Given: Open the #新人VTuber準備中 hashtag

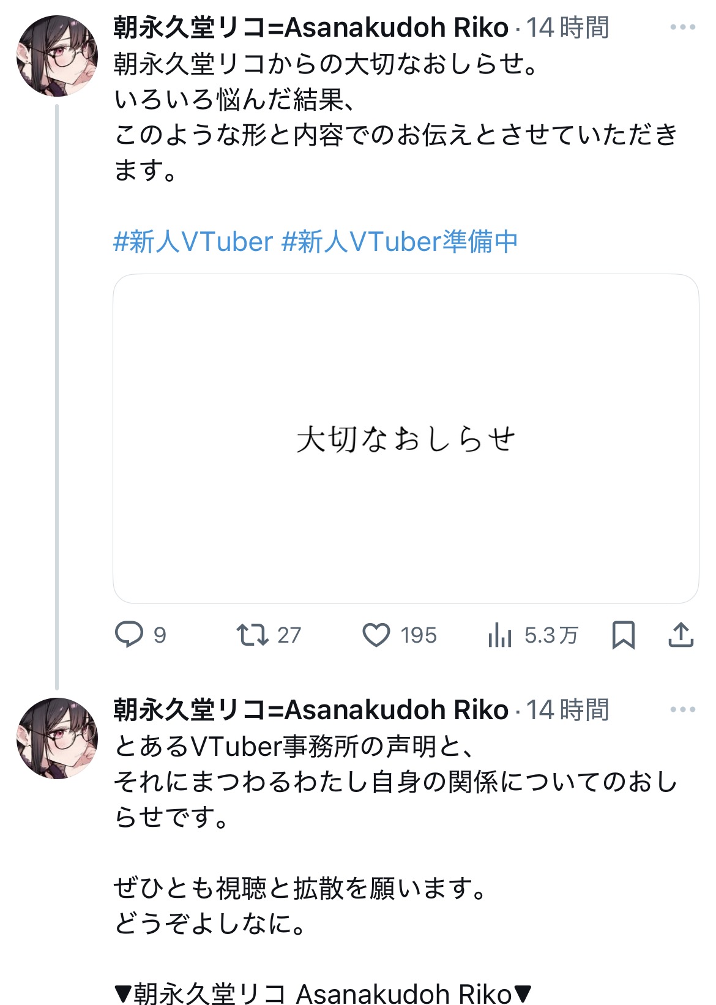Looking at the screenshot, I should tap(400, 242).
